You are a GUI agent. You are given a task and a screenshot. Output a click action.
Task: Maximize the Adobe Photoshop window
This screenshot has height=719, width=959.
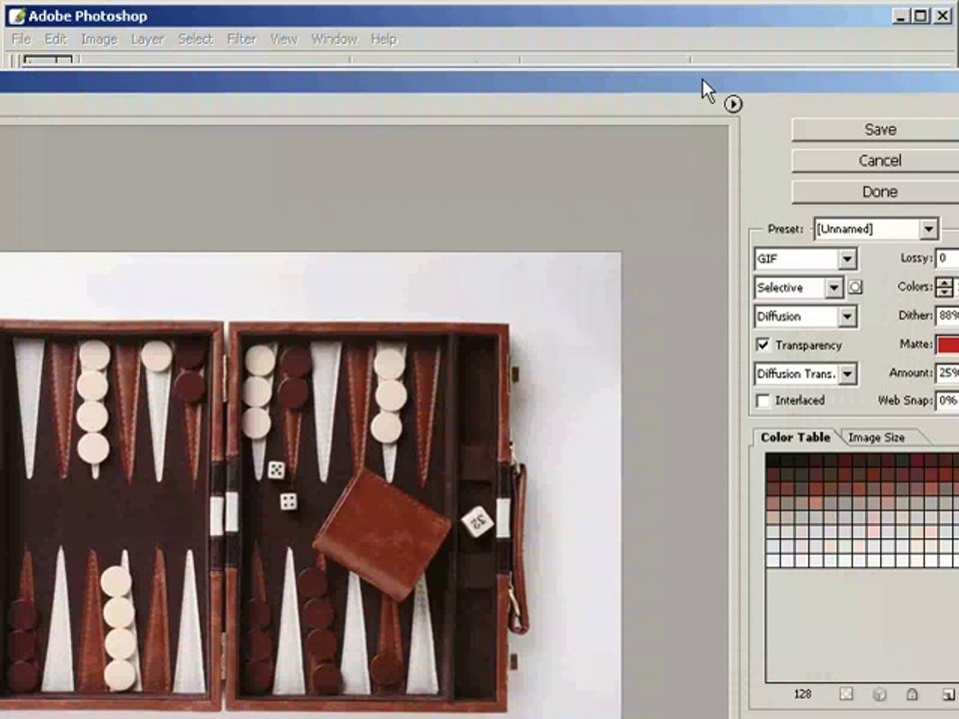[921, 17]
